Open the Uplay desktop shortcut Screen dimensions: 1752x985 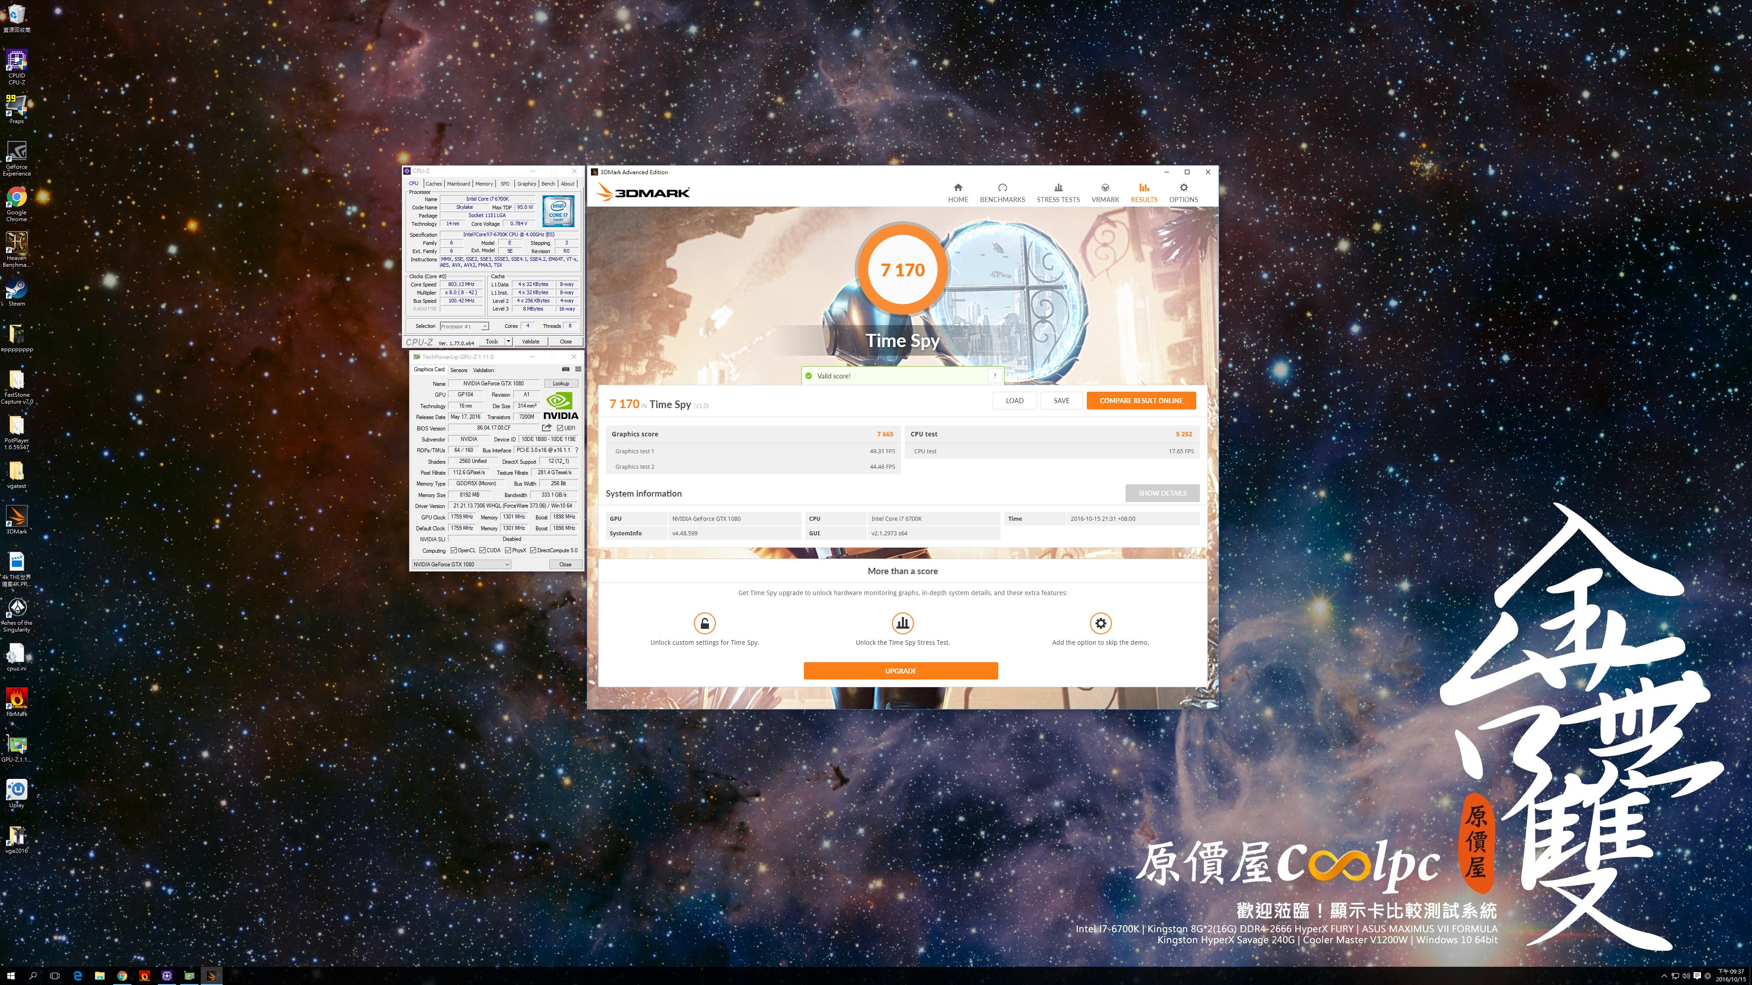click(16, 793)
